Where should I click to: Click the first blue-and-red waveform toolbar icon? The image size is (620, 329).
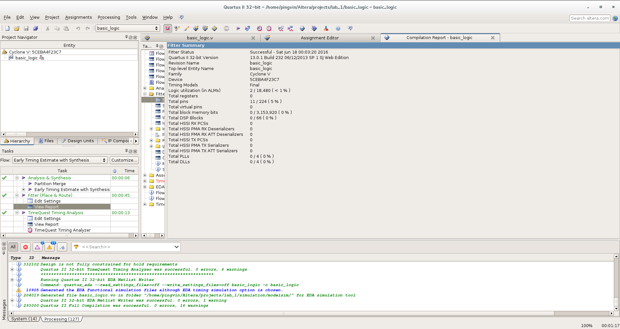click(281, 28)
